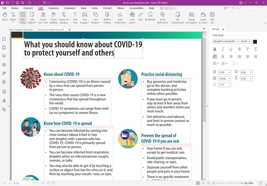Image resolution: width=267 pixels, height=186 pixels.
Task: Open the black text color swatch
Action: point(255,41)
